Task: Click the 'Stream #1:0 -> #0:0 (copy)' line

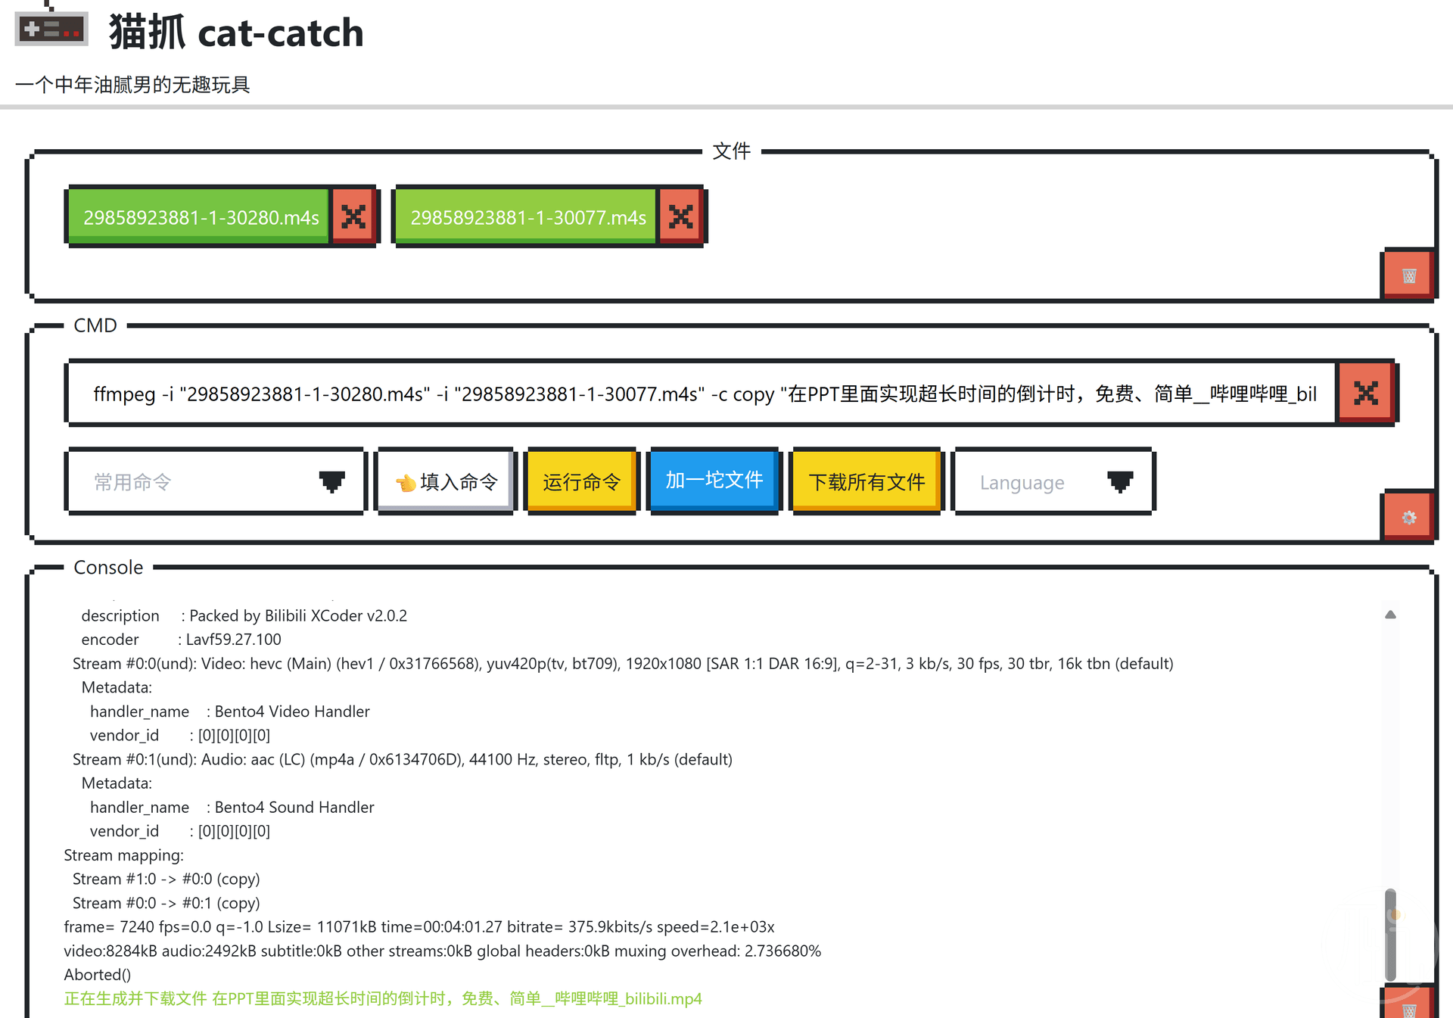Action: (x=166, y=879)
